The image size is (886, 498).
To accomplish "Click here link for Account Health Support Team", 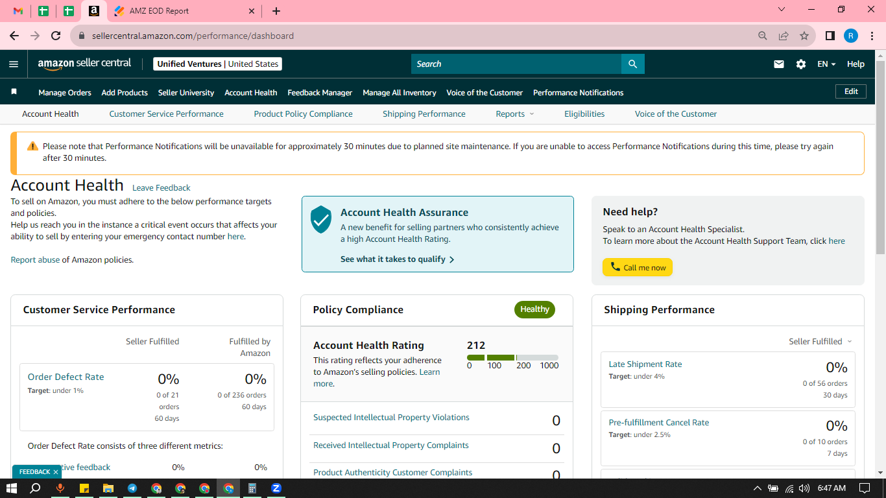I will (x=837, y=241).
